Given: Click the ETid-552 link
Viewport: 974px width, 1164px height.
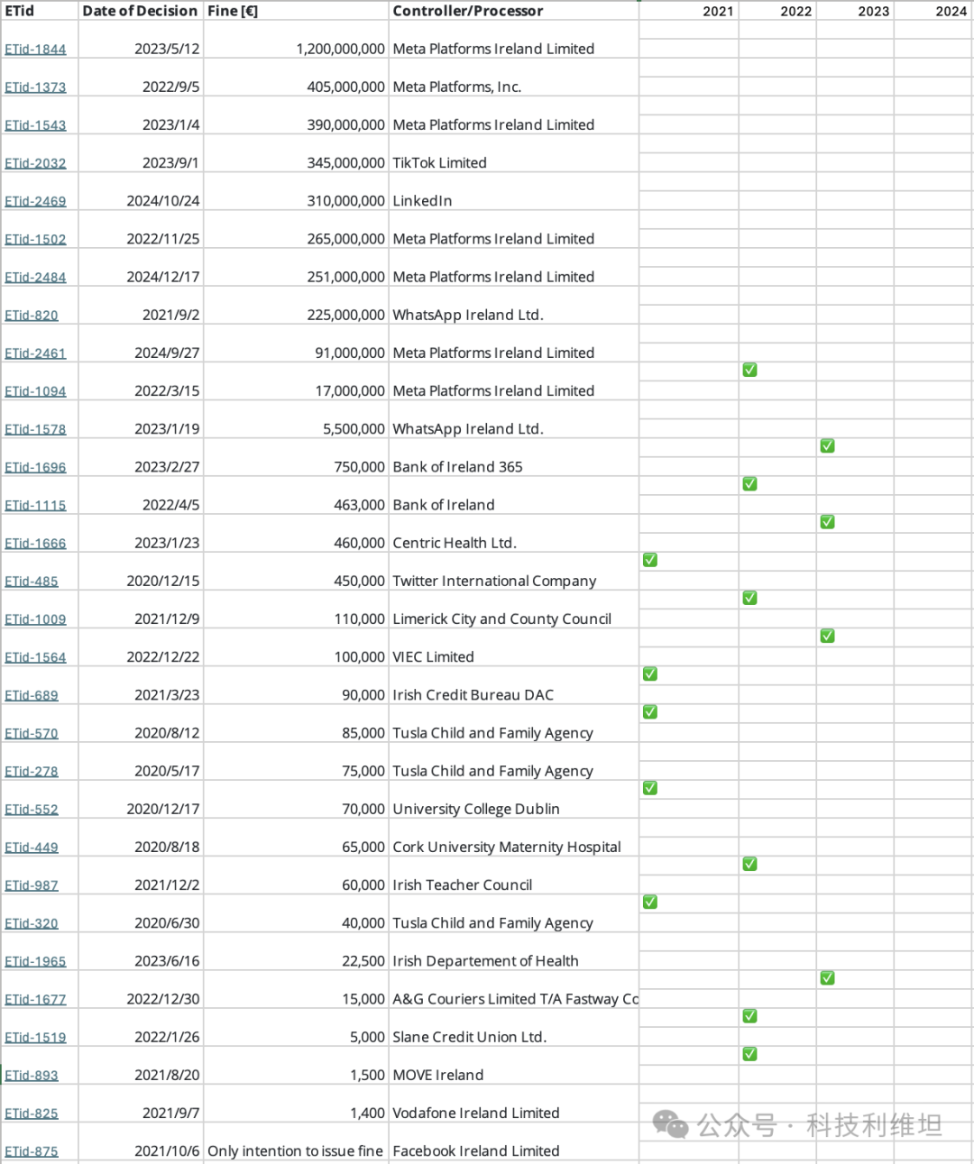Looking at the screenshot, I should click(x=32, y=809).
